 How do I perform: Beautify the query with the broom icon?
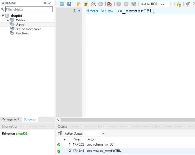(x=188, y=4)
